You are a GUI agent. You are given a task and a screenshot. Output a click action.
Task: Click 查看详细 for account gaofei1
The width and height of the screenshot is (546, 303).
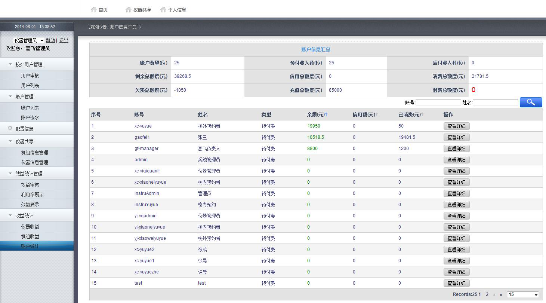(456, 137)
